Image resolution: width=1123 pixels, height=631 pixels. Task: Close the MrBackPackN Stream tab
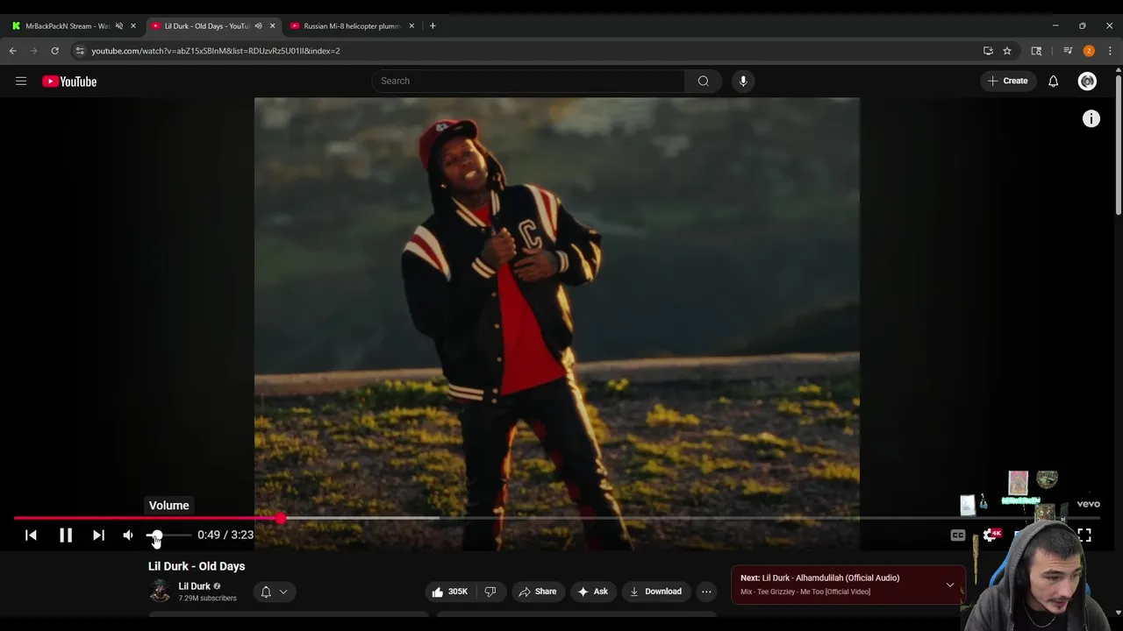click(x=133, y=26)
